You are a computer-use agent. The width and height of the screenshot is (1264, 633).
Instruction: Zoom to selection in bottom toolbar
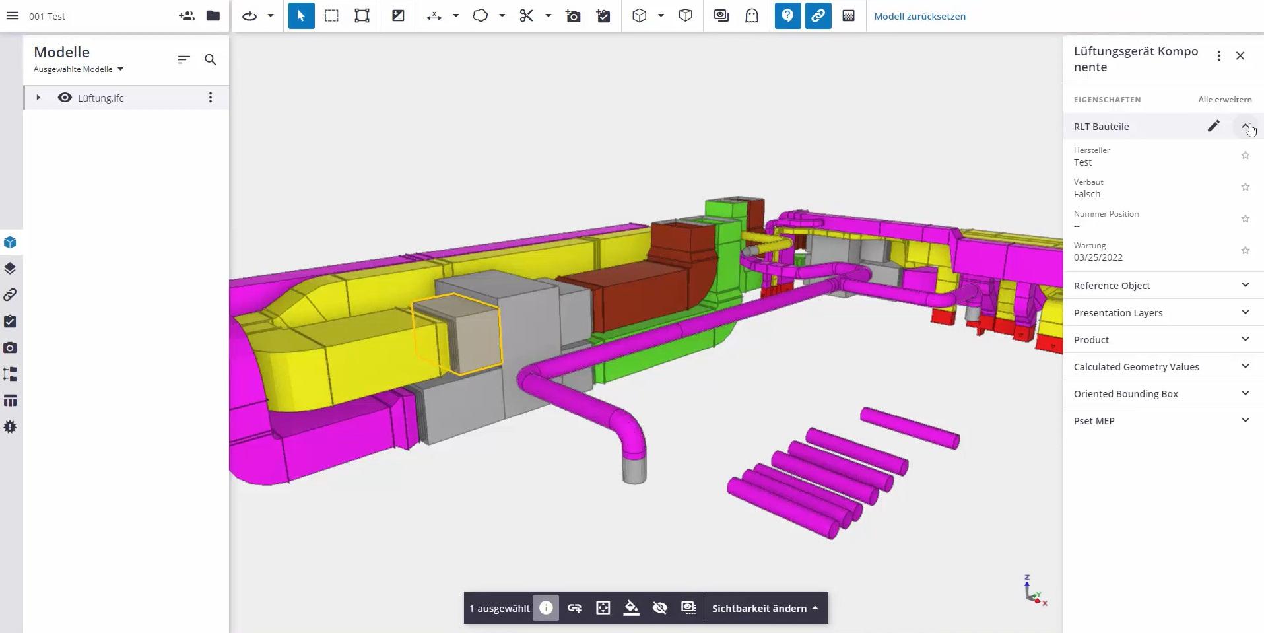[603, 608]
